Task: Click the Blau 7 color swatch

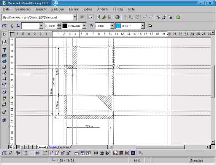Action: 118,26
